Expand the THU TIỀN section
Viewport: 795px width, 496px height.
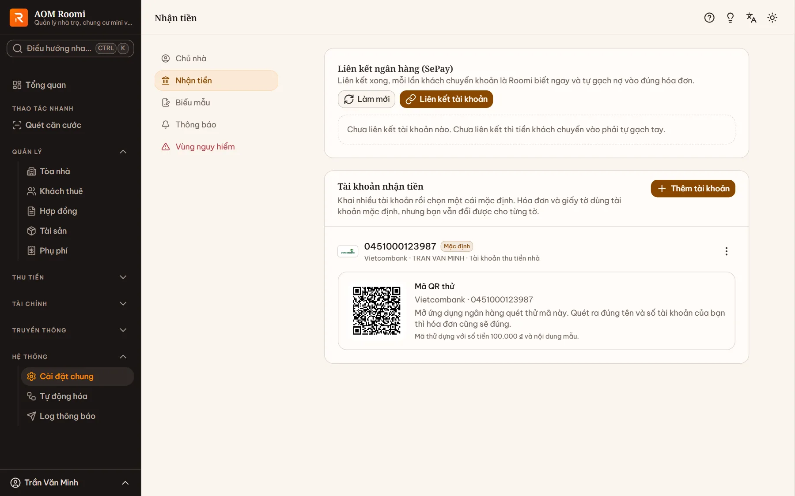[x=70, y=277]
